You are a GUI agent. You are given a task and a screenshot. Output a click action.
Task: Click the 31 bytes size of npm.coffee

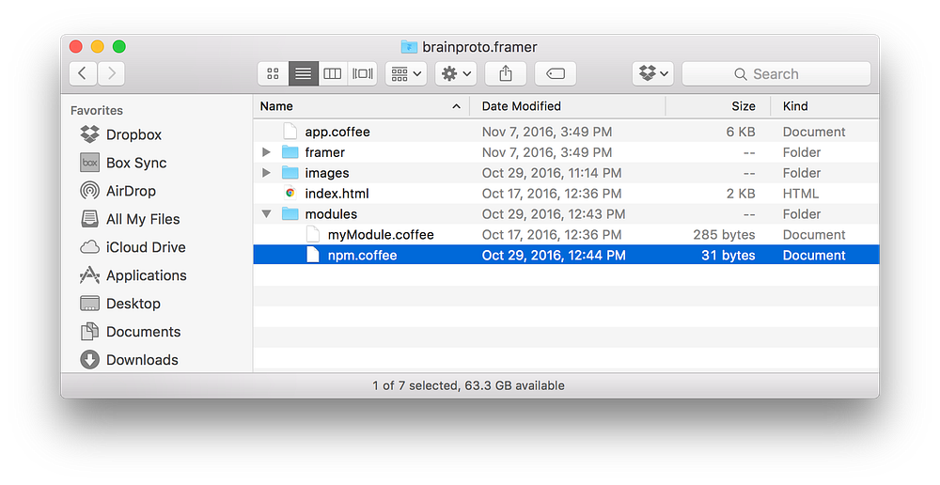pyautogui.click(x=728, y=256)
